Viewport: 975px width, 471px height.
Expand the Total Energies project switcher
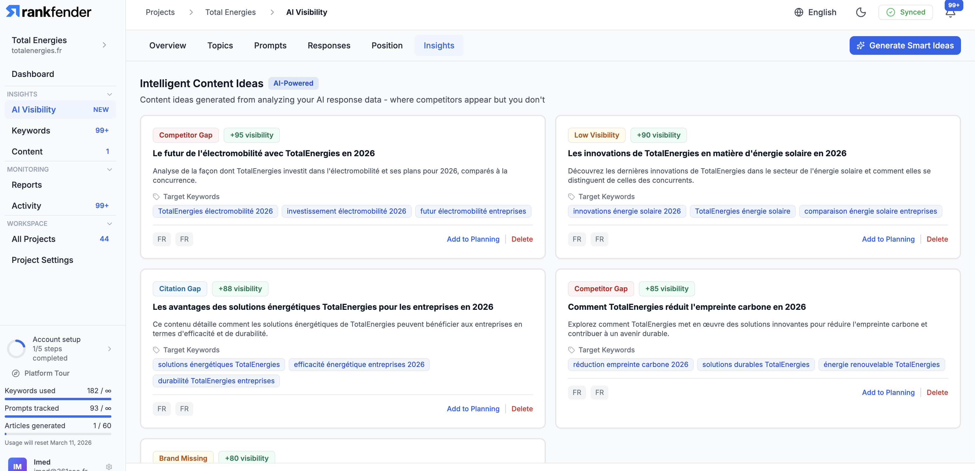pyautogui.click(x=104, y=45)
